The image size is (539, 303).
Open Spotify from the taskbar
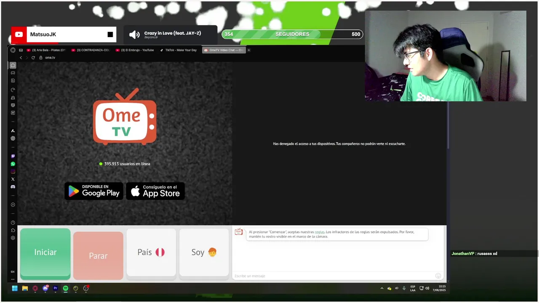66,288
